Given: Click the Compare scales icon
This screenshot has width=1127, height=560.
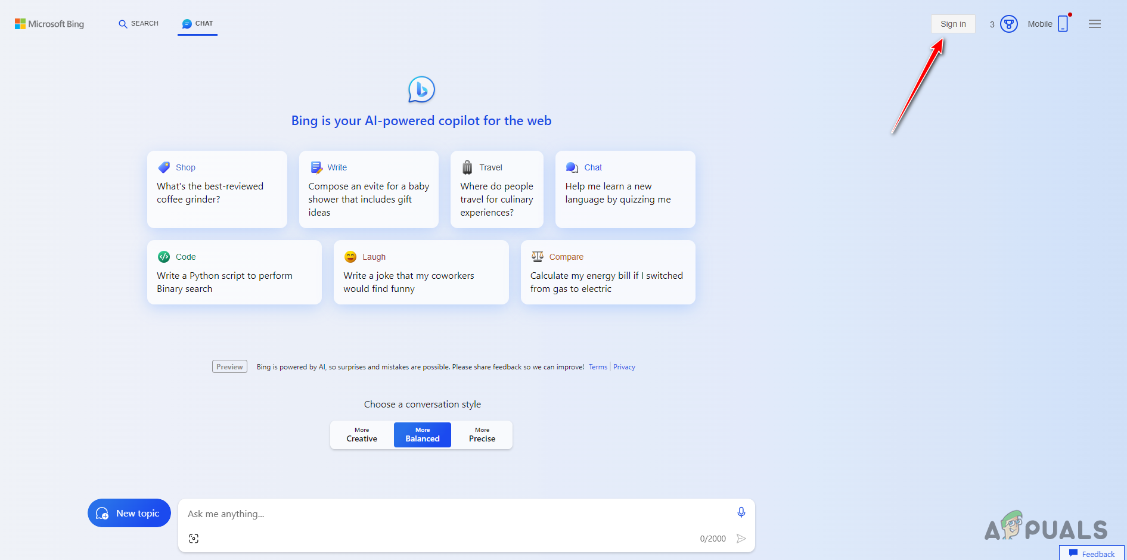Looking at the screenshot, I should (x=538, y=257).
